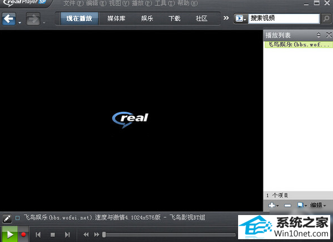Click the Fast forward button

click(x=97, y=235)
